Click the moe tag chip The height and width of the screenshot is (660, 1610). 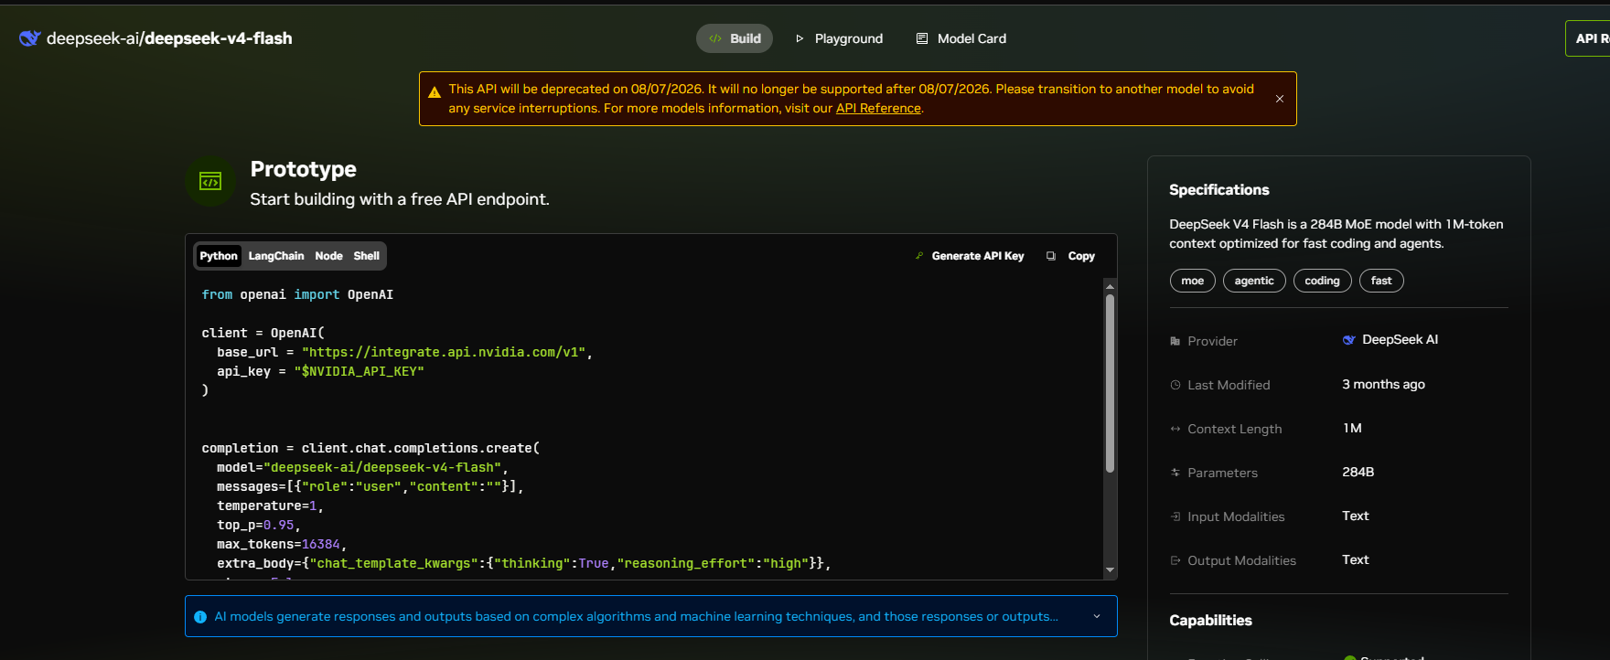(1193, 281)
